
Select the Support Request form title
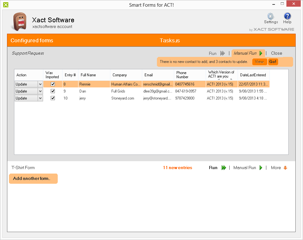coord(28,53)
